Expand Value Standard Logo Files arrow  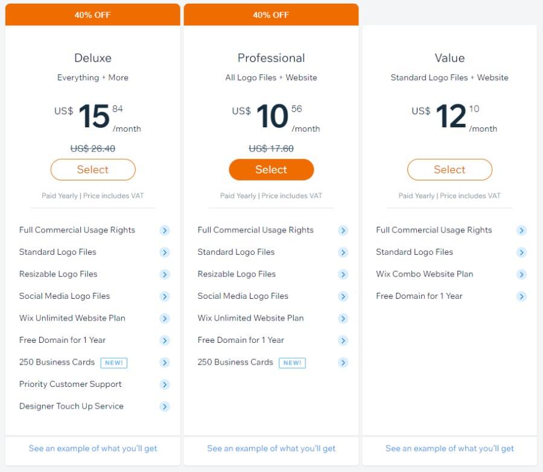tap(521, 252)
